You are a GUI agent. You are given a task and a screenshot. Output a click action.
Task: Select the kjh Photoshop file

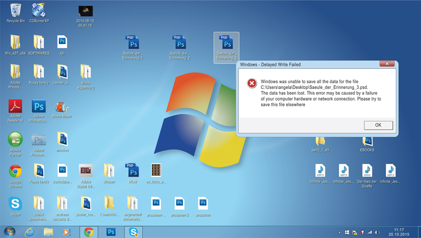pyautogui.click(x=62, y=45)
